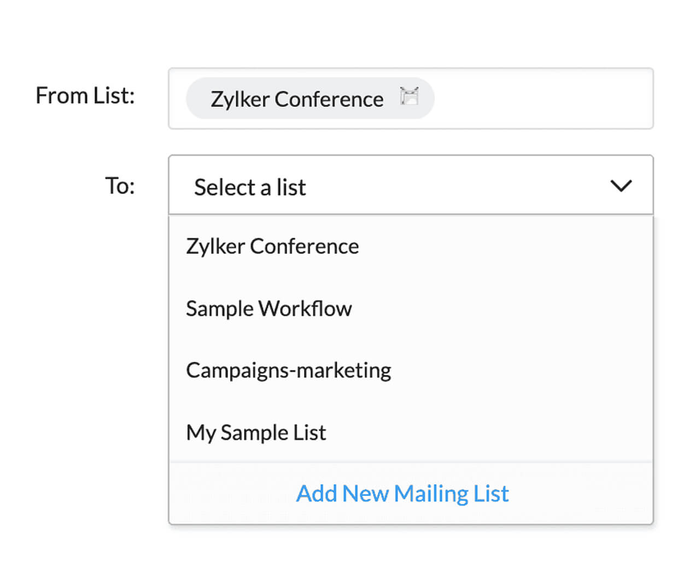Choose the second option, Sample Workflow, as destination
The width and height of the screenshot is (684, 582).
268,309
